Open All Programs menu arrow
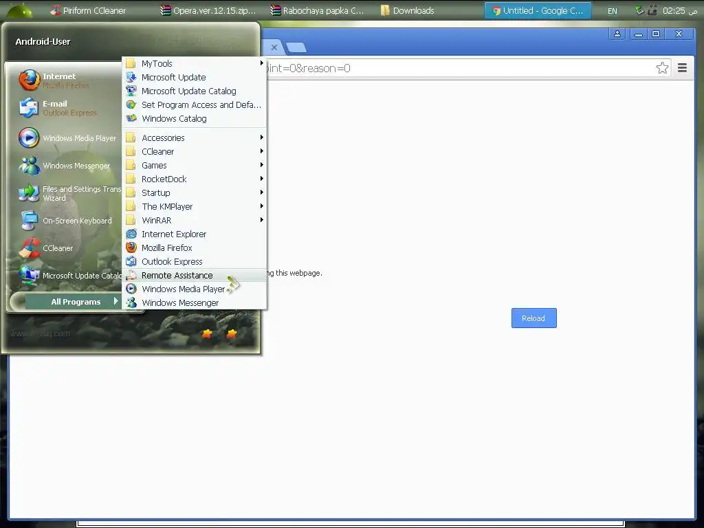 (115, 301)
